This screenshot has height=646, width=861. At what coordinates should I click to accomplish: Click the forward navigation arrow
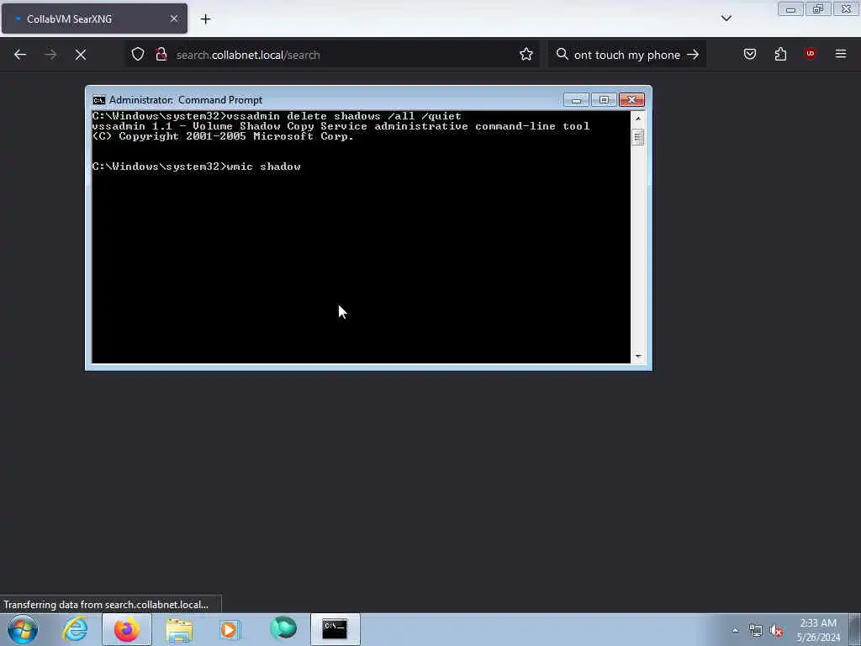(x=50, y=55)
